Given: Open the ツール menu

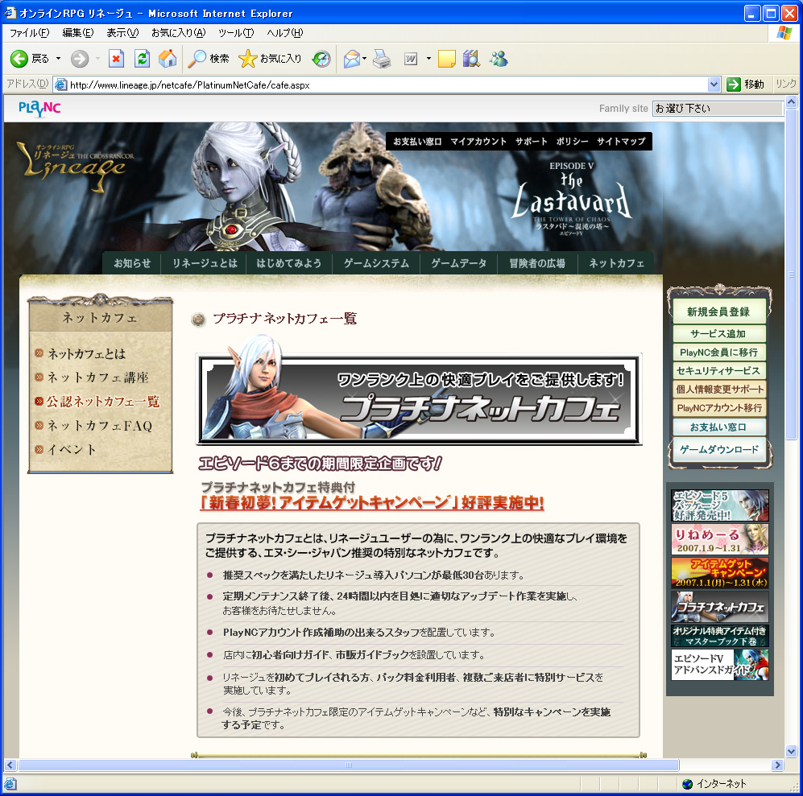Looking at the screenshot, I should (235, 33).
